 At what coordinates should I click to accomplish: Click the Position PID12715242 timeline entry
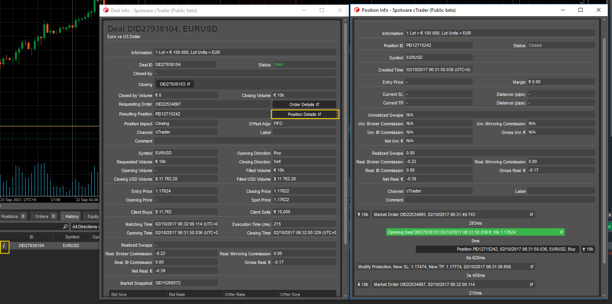tap(497, 249)
